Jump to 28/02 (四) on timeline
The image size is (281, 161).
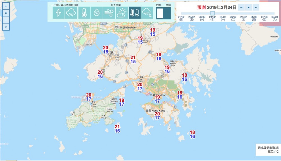[x=254, y=18]
